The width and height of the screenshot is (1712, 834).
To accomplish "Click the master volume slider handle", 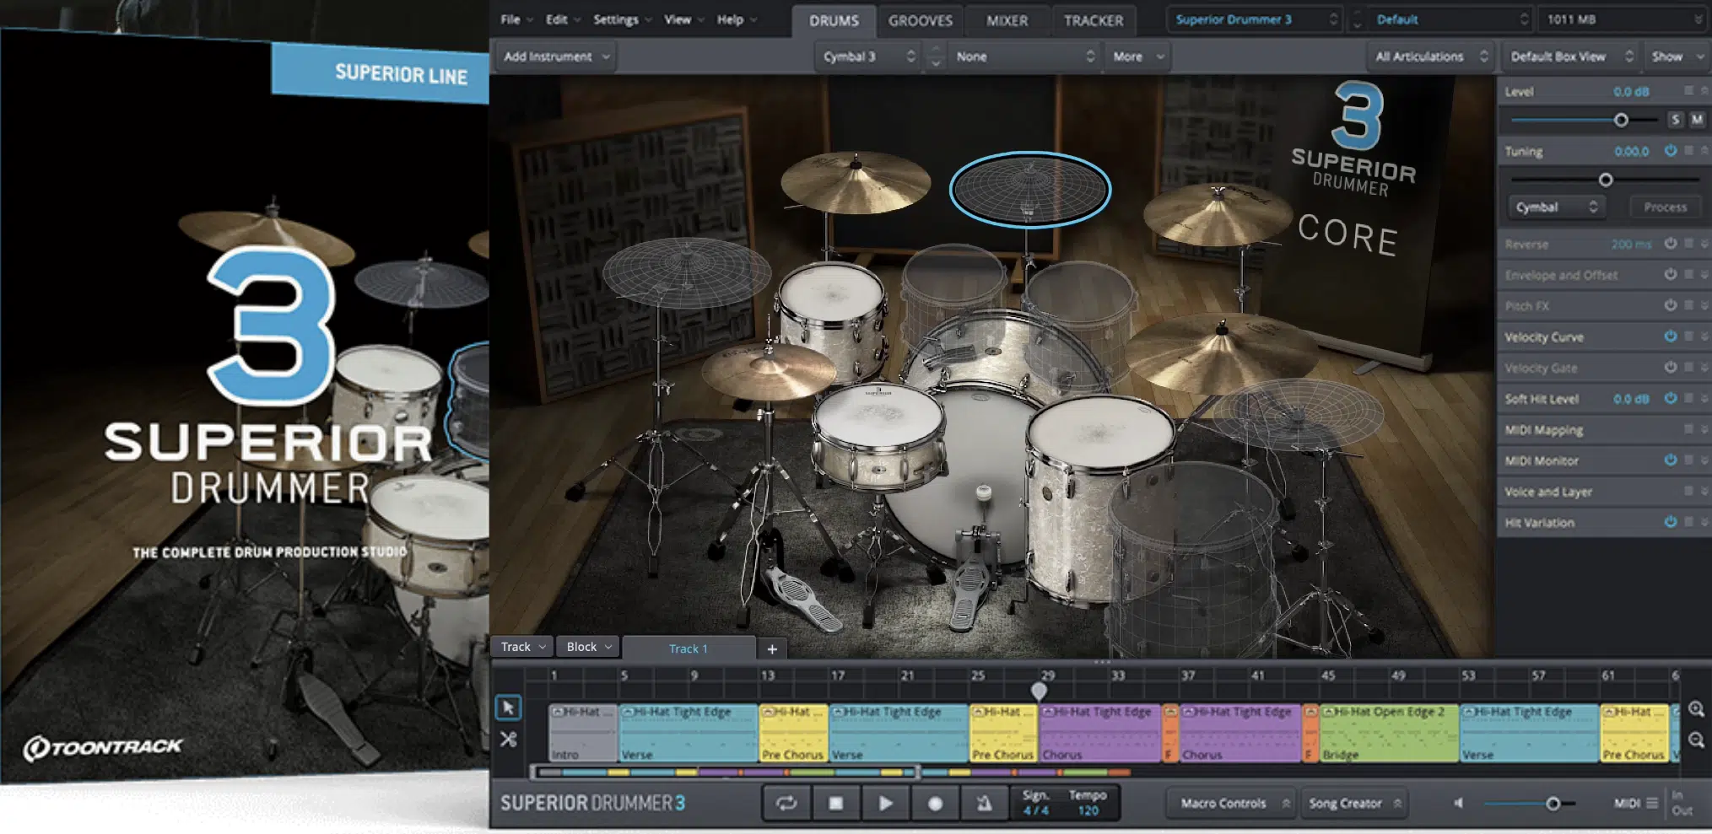I will (1552, 804).
